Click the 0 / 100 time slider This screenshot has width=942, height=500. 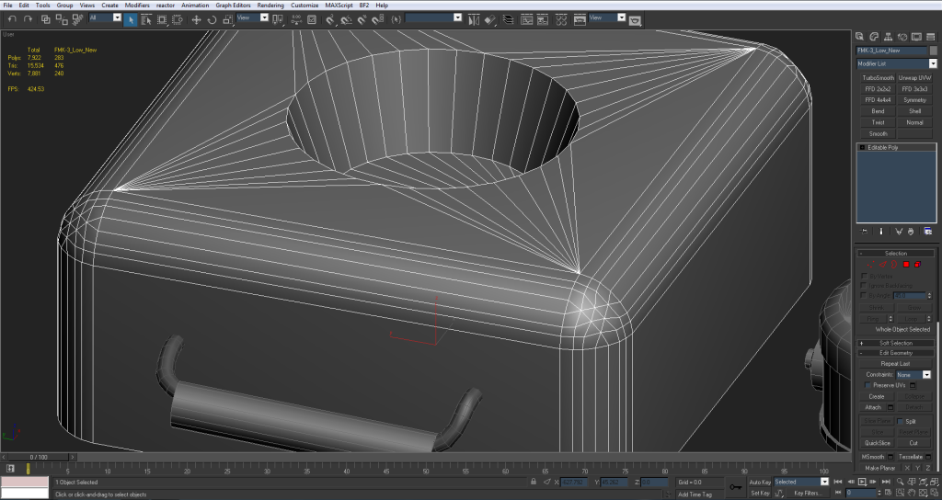tap(39, 457)
